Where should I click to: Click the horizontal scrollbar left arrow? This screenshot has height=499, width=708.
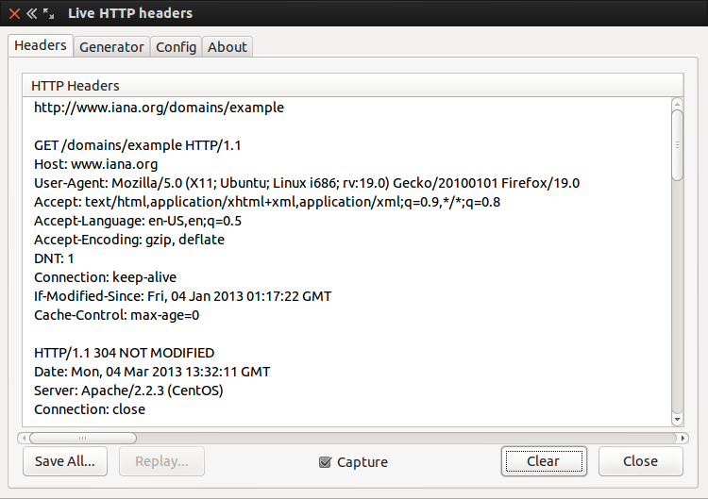[24, 438]
